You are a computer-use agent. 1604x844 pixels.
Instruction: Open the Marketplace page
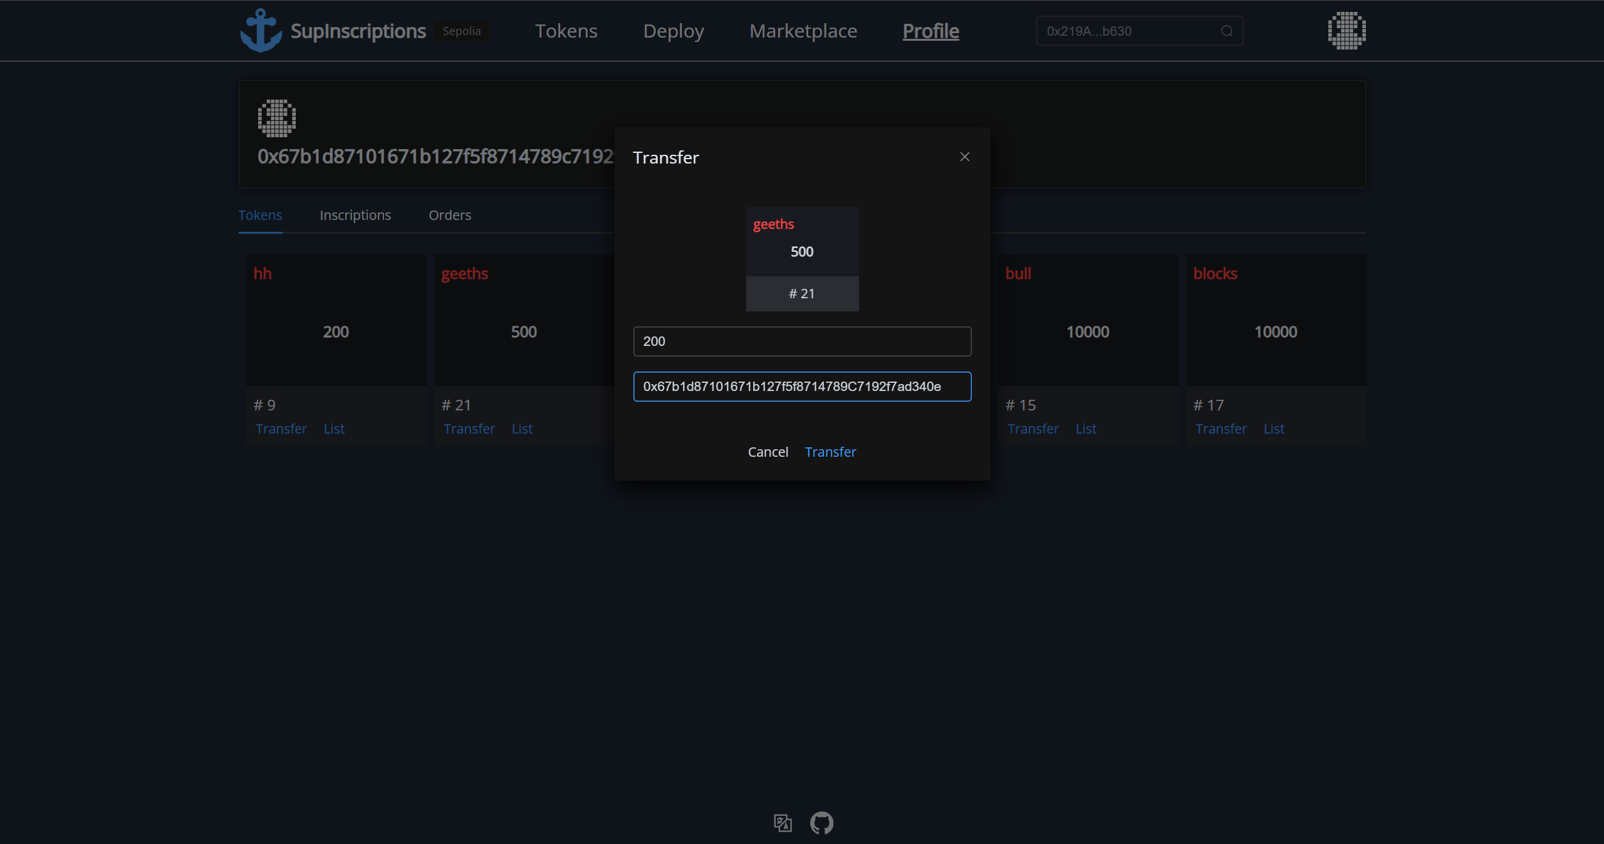(803, 31)
